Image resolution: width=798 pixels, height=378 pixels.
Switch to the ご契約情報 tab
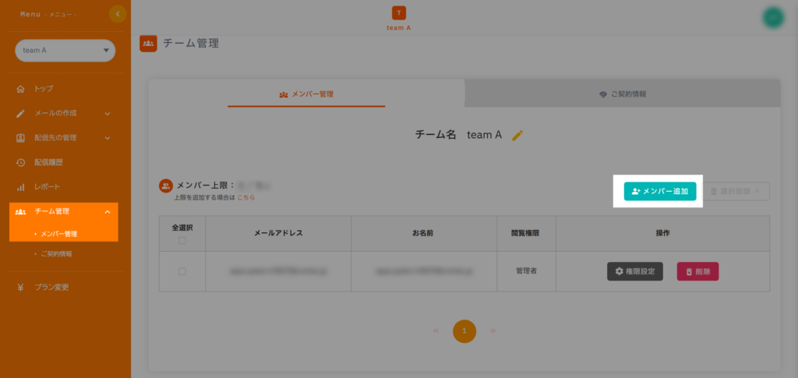(622, 94)
